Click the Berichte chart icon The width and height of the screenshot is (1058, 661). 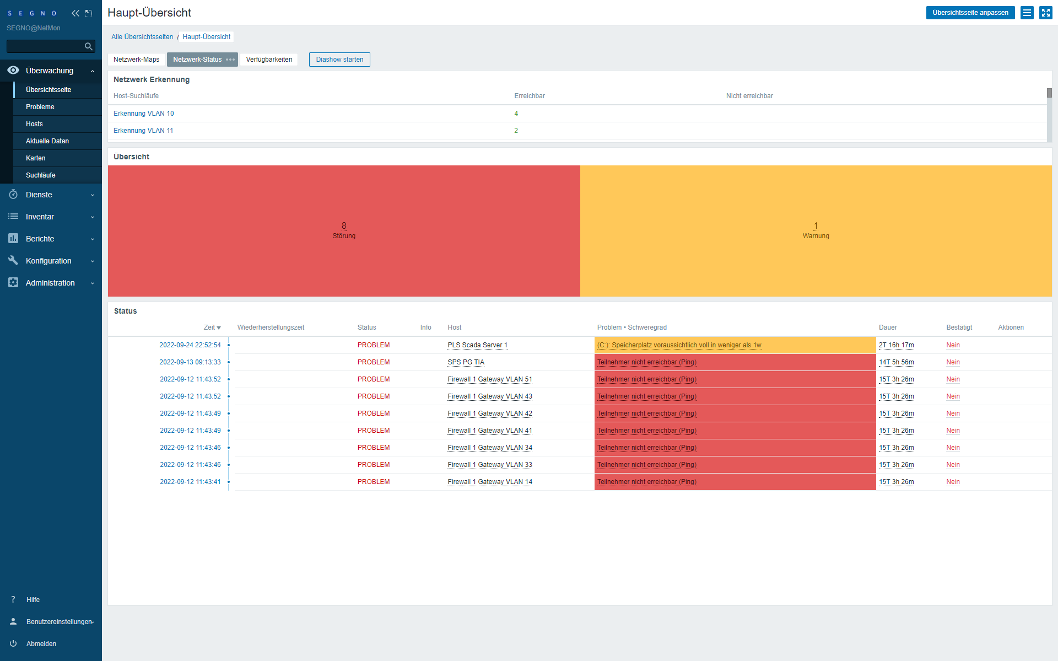click(x=13, y=239)
